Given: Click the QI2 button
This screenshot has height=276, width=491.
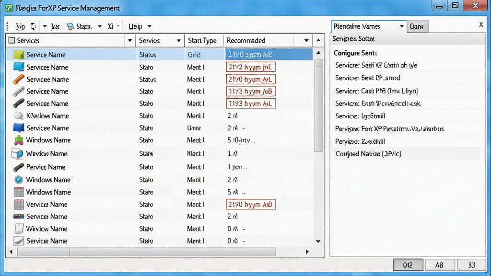Looking at the screenshot, I should pos(408,264).
